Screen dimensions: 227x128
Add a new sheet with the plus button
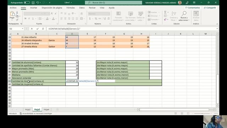(57, 110)
